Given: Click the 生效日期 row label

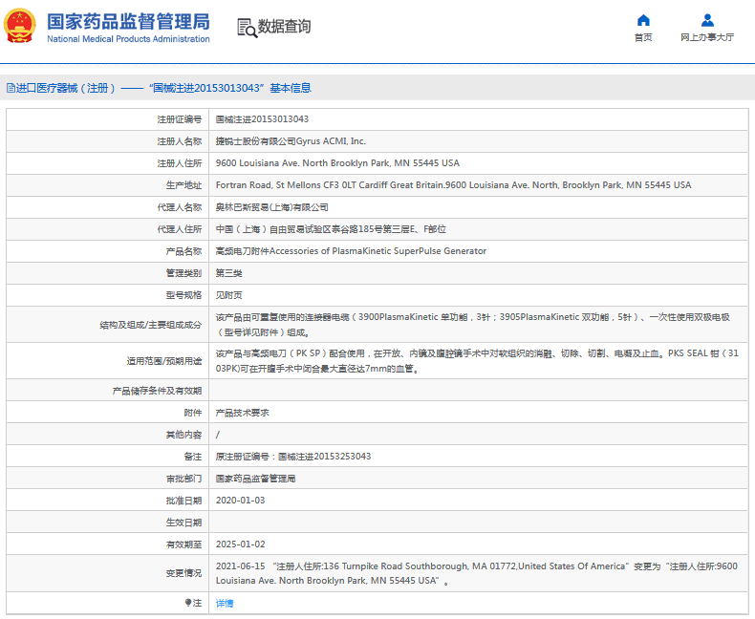Looking at the screenshot, I should click(x=183, y=523).
